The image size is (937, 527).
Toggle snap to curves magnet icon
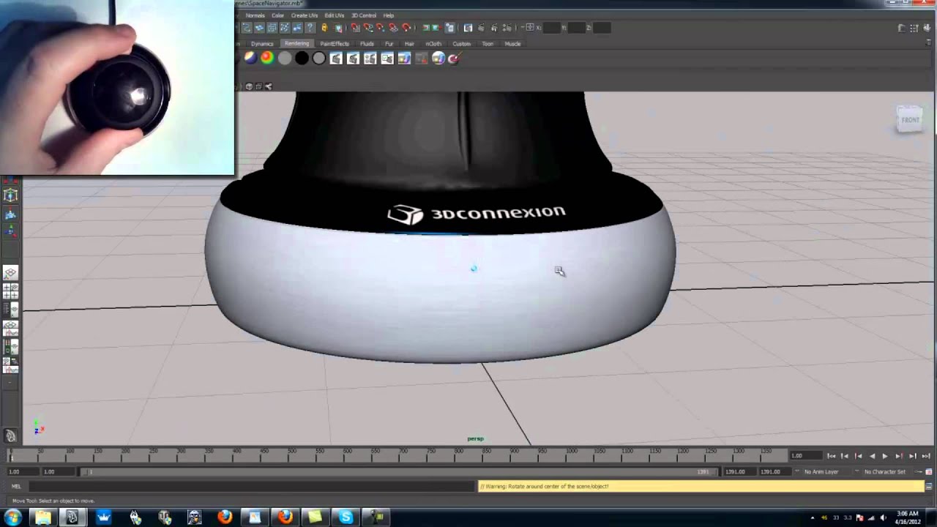click(368, 28)
